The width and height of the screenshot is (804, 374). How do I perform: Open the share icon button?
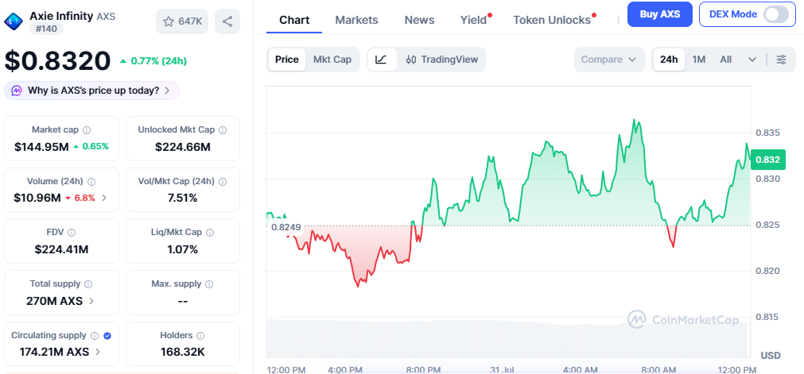pyautogui.click(x=227, y=21)
